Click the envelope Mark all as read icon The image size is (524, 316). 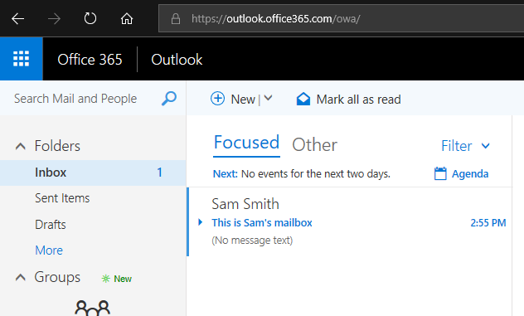(303, 99)
